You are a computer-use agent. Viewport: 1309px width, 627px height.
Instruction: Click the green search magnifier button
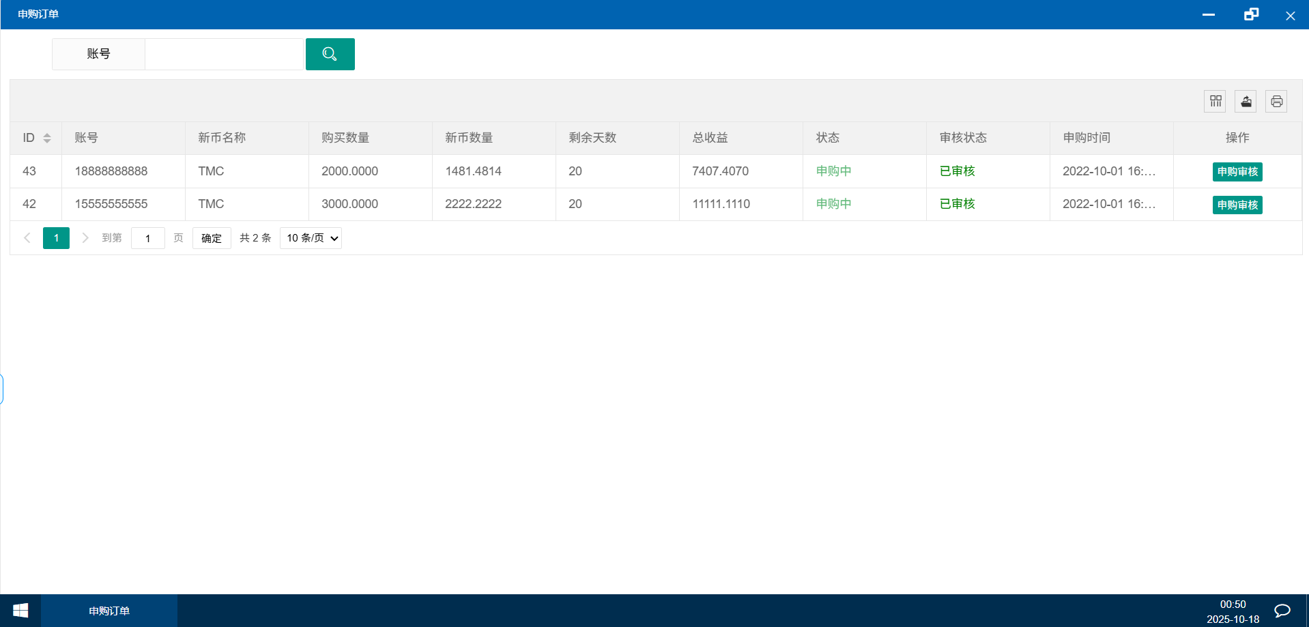click(x=330, y=54)
